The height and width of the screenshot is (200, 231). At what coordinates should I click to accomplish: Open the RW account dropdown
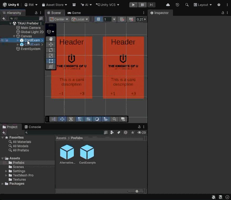(x=31, y=5)
